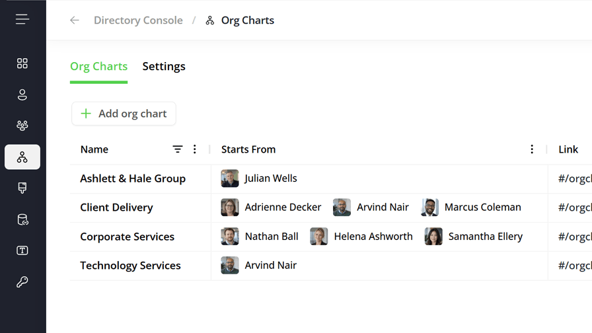The width and height of the screenshot is (592, 333).
Task: Open the link in Corporate Services row
Action: tap(575, 237)
